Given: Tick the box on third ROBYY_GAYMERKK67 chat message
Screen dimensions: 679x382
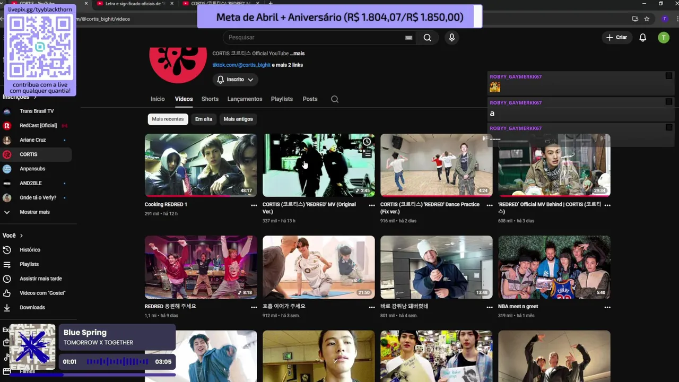Looking at the screenshot, I should 669,127.
